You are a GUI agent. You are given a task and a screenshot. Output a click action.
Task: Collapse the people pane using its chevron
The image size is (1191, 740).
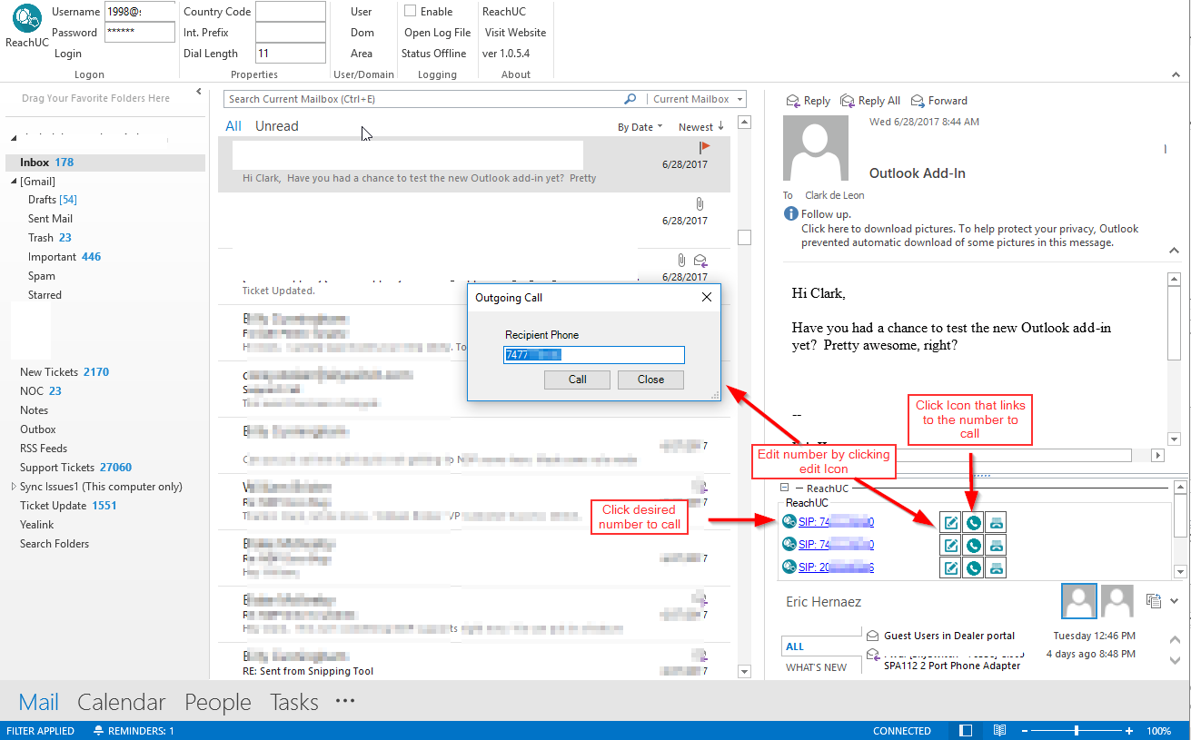[1174, 600]
